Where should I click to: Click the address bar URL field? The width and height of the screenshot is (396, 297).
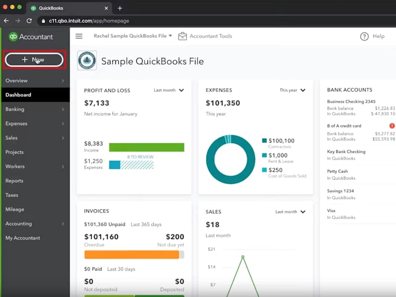[217, 21]
